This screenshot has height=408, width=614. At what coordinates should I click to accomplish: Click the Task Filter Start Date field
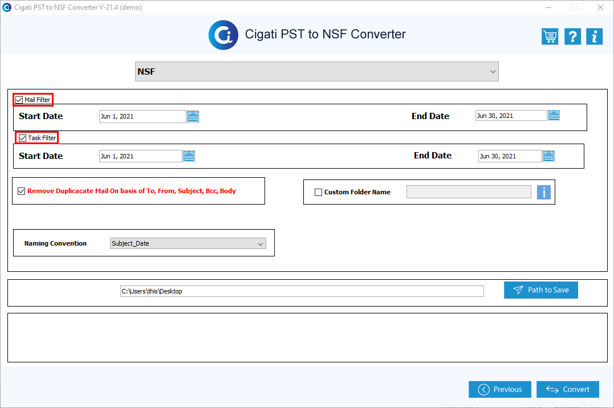(x=141, y=156)
